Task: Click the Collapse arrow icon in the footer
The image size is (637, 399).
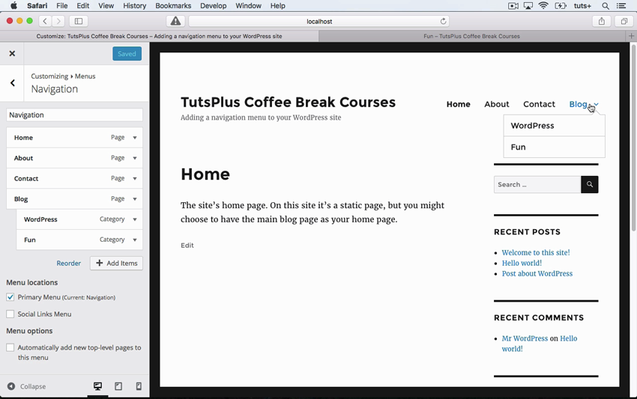Action: [x=11, y=386]
